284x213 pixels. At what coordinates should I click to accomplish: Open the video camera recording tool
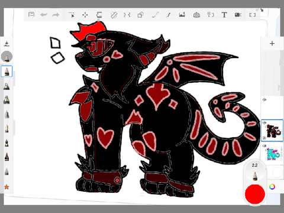tap(238, 15)
